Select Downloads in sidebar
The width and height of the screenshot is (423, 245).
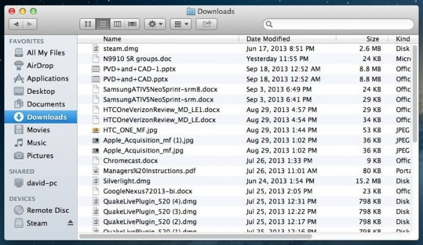[x=40, y=117]
